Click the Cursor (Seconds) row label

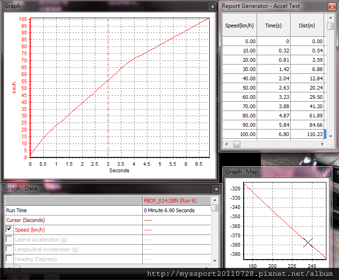click(26, 220)
